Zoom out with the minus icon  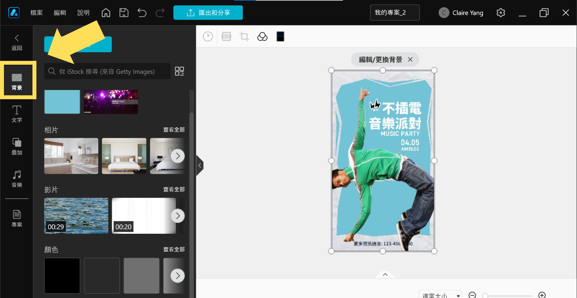pos(472,295)
